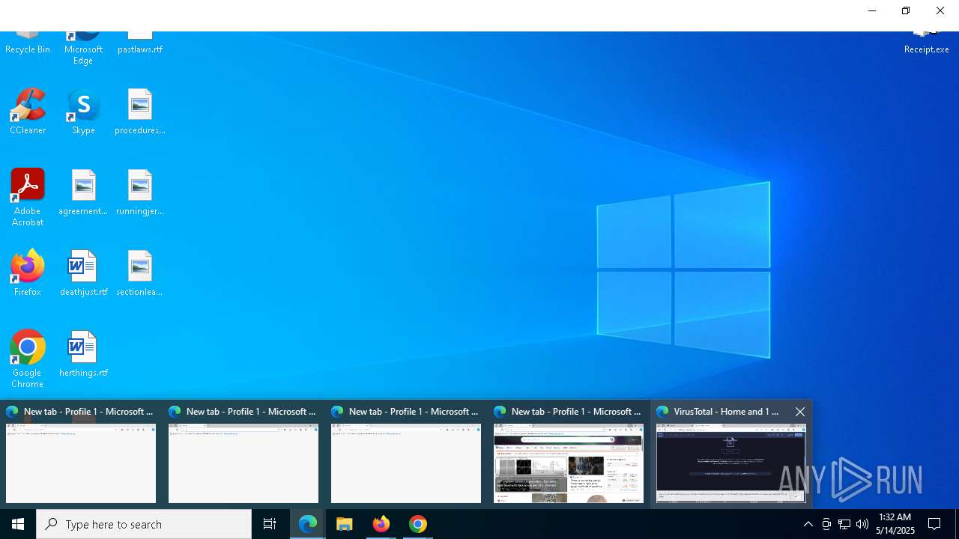
Task: Open the Recycle Bin desktop icon
Action: click(x=28, y=43)
